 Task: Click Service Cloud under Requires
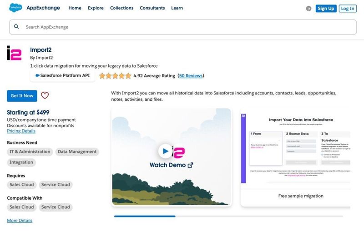[56, 185]
